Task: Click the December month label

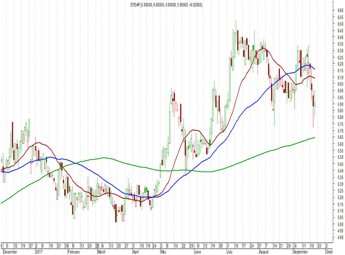Action: tap(11, 252)
